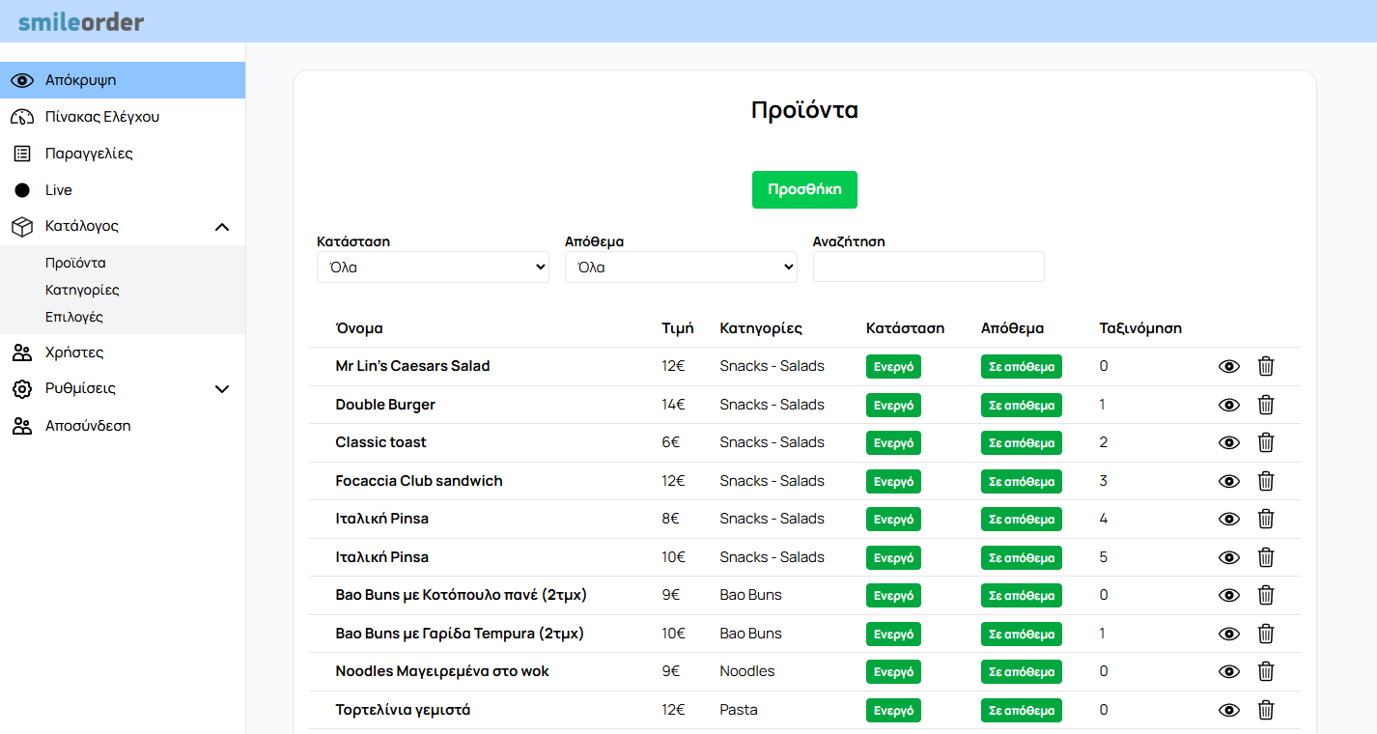Delete the Double Burger product
This screenshot has height=734, width=1377.
coord(1265,405)
